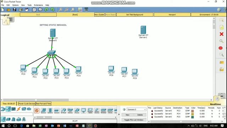This screenshot has width=227, height=128.
Task: Open the File menu
Action: click(x=2, y=5)
